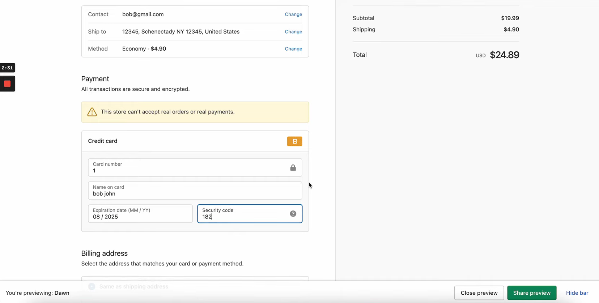Change the shipping Method
This screenshot has height=303, width=599.
click(x=293, y=49)
